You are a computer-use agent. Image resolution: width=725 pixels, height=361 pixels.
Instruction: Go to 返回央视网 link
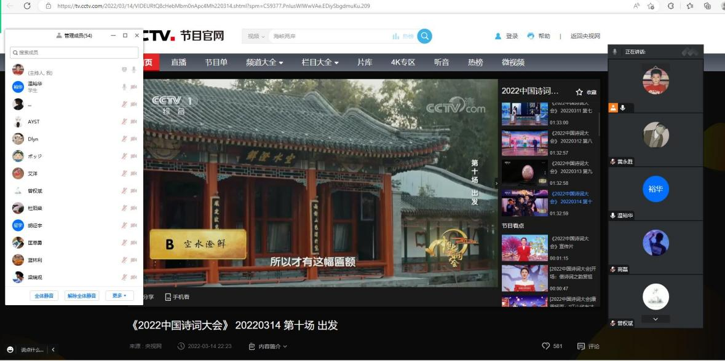(585, 36)
